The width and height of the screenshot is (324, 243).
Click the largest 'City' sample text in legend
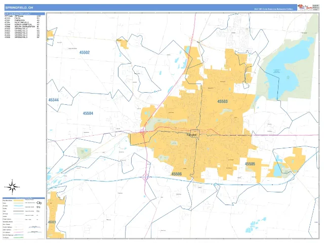39,203
